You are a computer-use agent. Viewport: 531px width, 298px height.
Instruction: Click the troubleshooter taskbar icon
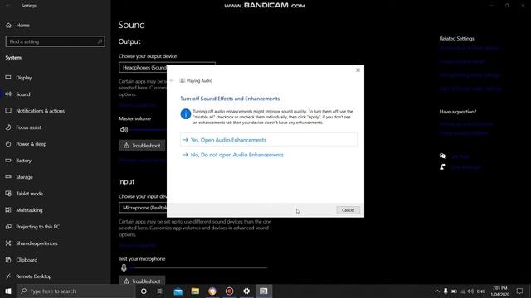pos(264,291)
